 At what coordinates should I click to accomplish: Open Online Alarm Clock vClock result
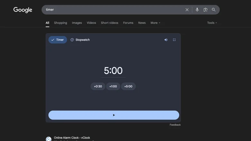coord(72,138)
